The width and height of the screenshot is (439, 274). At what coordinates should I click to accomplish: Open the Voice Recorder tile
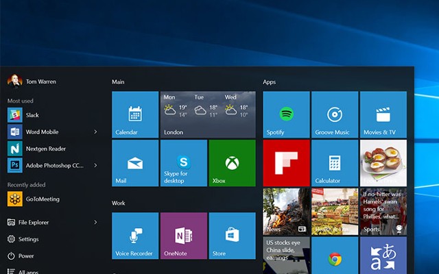pos(135,236)
